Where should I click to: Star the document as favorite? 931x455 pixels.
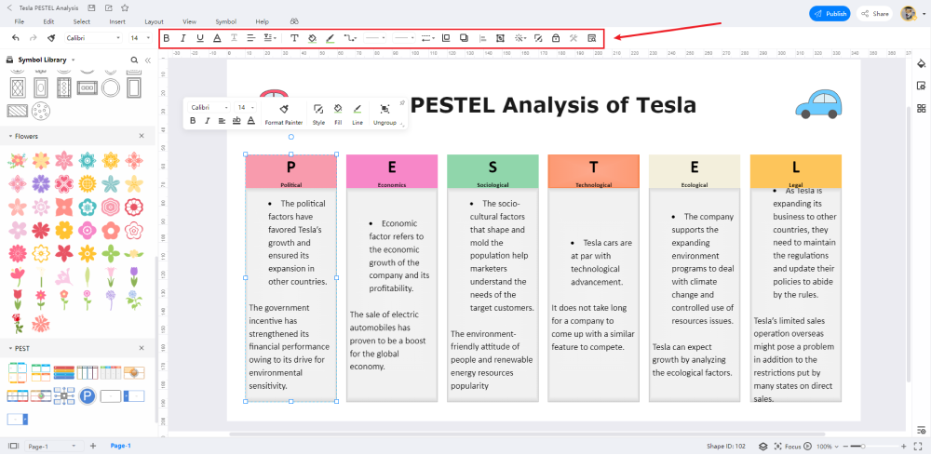coord(124,8)
